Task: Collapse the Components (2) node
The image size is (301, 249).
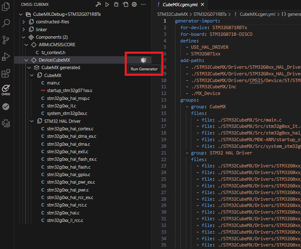Action: point(24,37)
